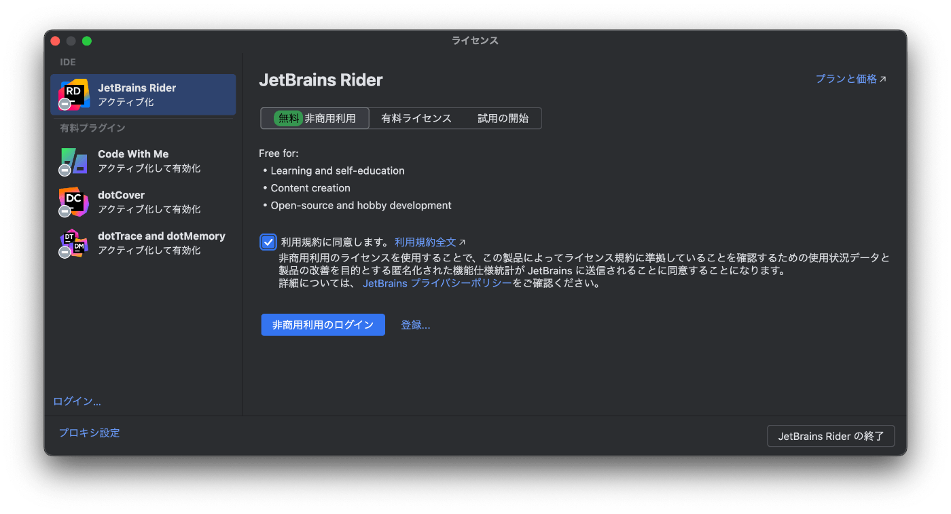
Task: Click the 'Open-source and hobby development' text
Action: (361, 205)
